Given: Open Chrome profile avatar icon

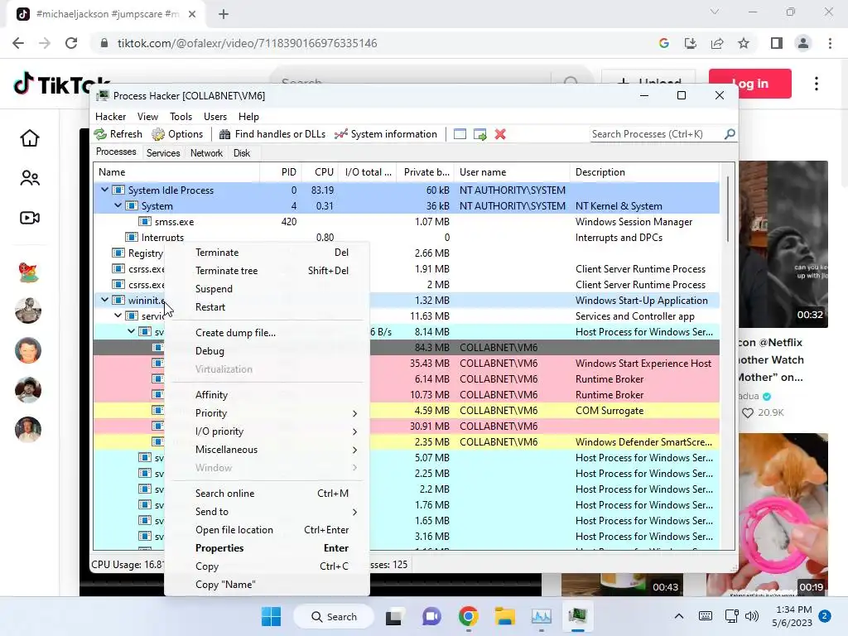Looking at the screenshot, I should pyautogui.click(x=803, y=43).
